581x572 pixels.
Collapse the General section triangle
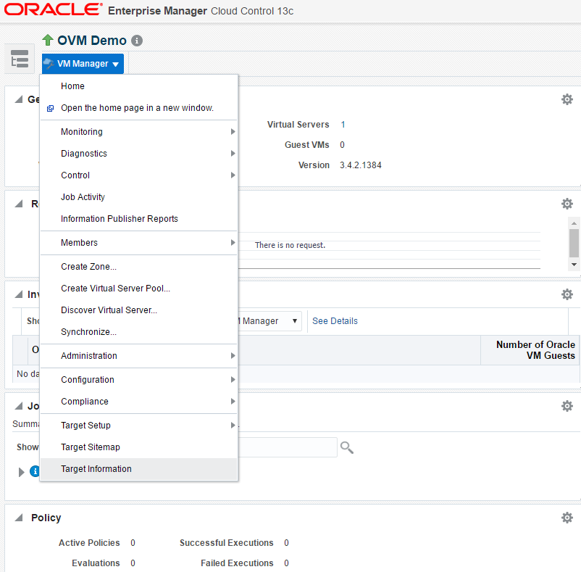tap(19, 99)
